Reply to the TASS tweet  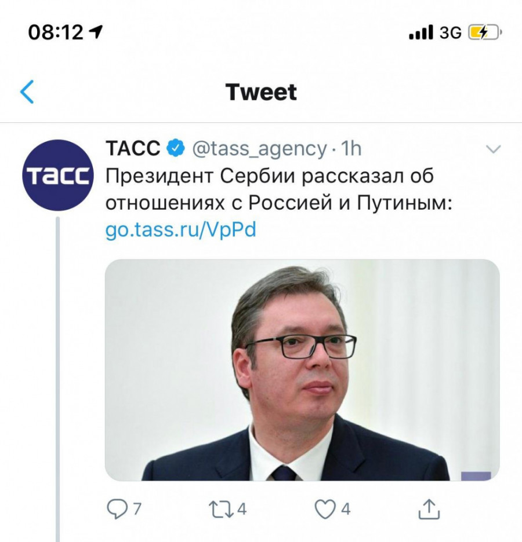click(x=117, y=509)
